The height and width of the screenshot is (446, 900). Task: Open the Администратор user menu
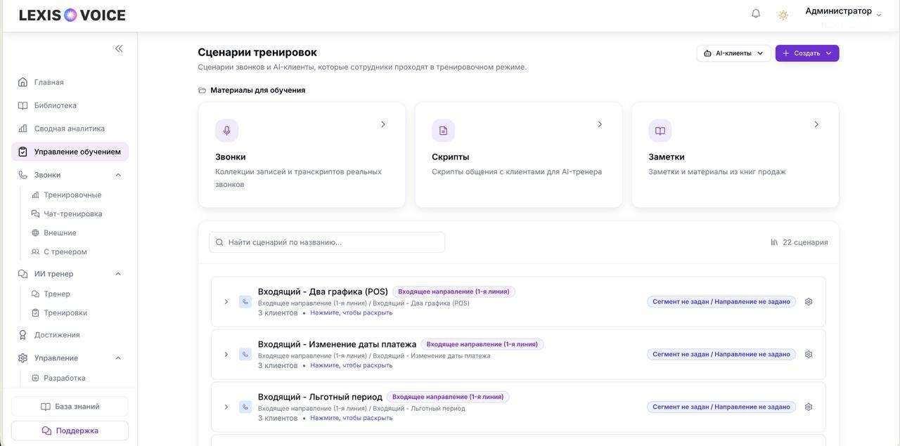tap(843, 12)
